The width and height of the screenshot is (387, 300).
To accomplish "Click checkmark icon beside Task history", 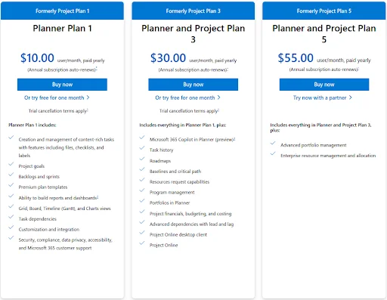I will (142, 148).
